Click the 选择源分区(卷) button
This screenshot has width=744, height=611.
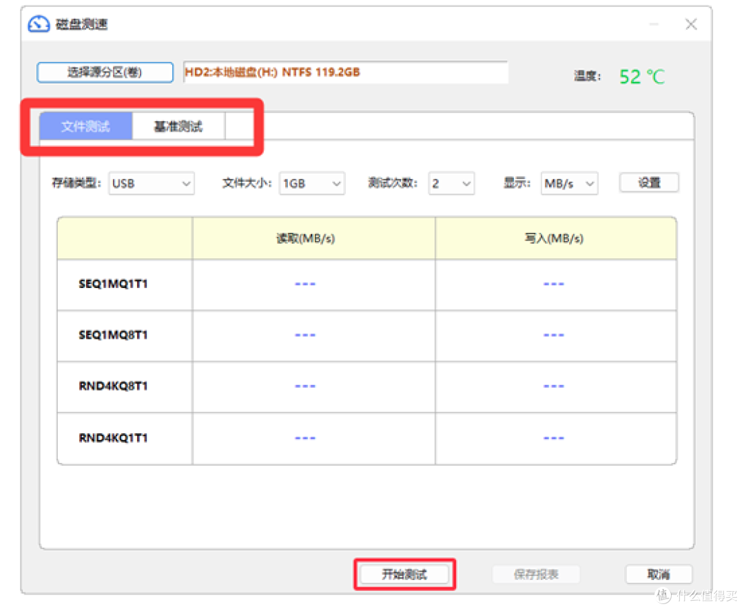coord(105,72)
